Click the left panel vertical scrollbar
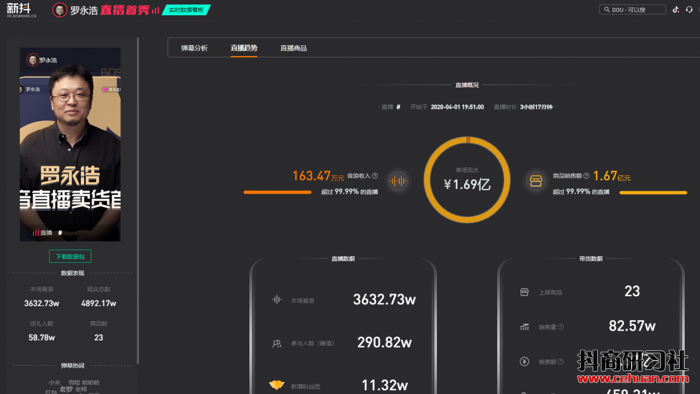This screenshot has height=394, width=700. 138,201
